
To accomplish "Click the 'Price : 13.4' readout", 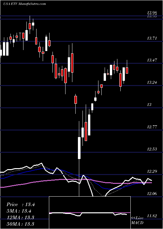I will pyautogui.click(x=21, y=204).
